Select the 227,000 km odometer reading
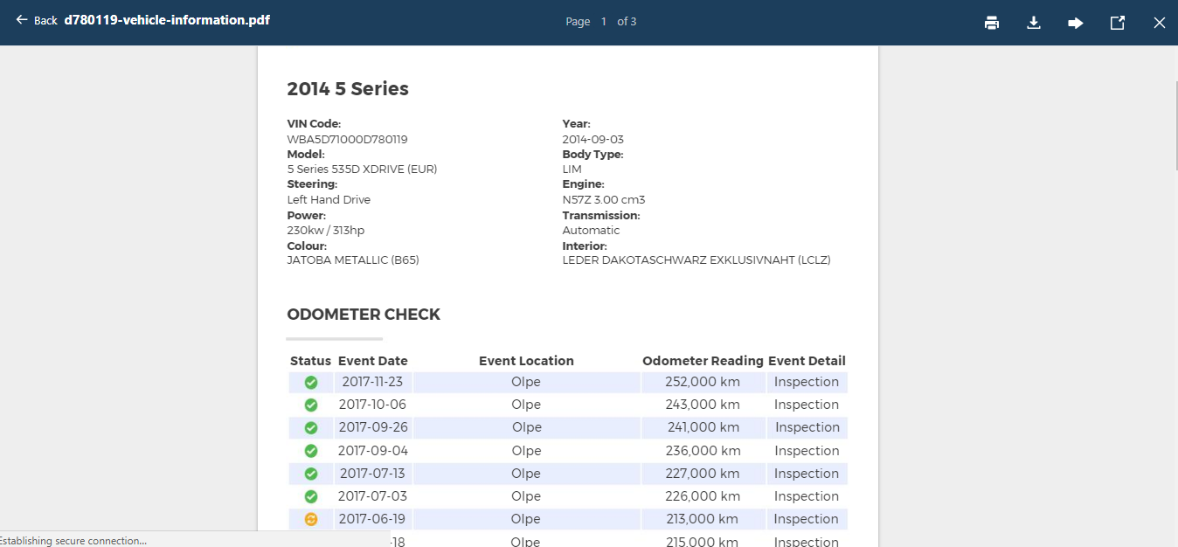 tap(703, 474)
